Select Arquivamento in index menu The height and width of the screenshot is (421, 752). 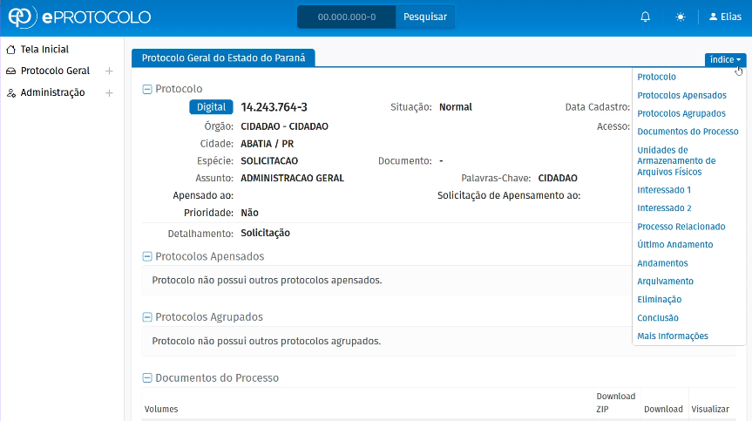point(665,282)
